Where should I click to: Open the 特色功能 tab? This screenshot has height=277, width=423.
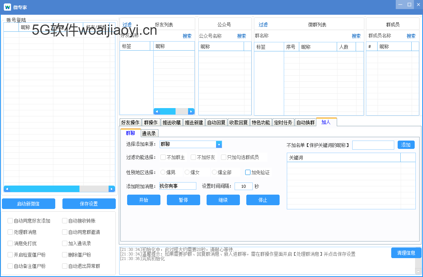(x=261, y=122)
